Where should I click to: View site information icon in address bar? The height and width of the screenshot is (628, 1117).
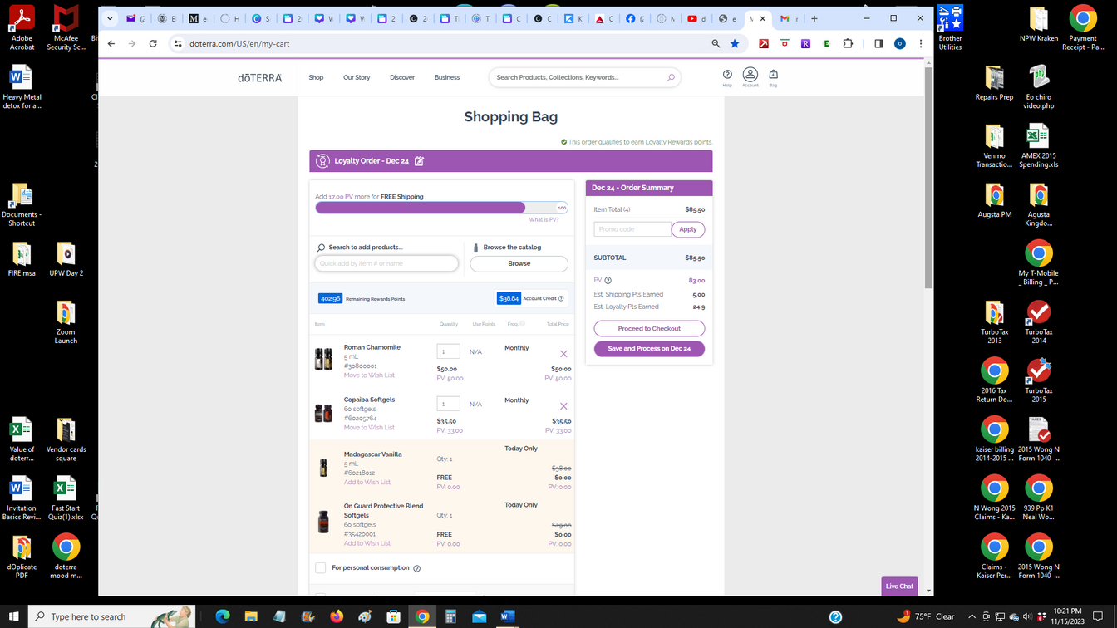tap(177, 43)
